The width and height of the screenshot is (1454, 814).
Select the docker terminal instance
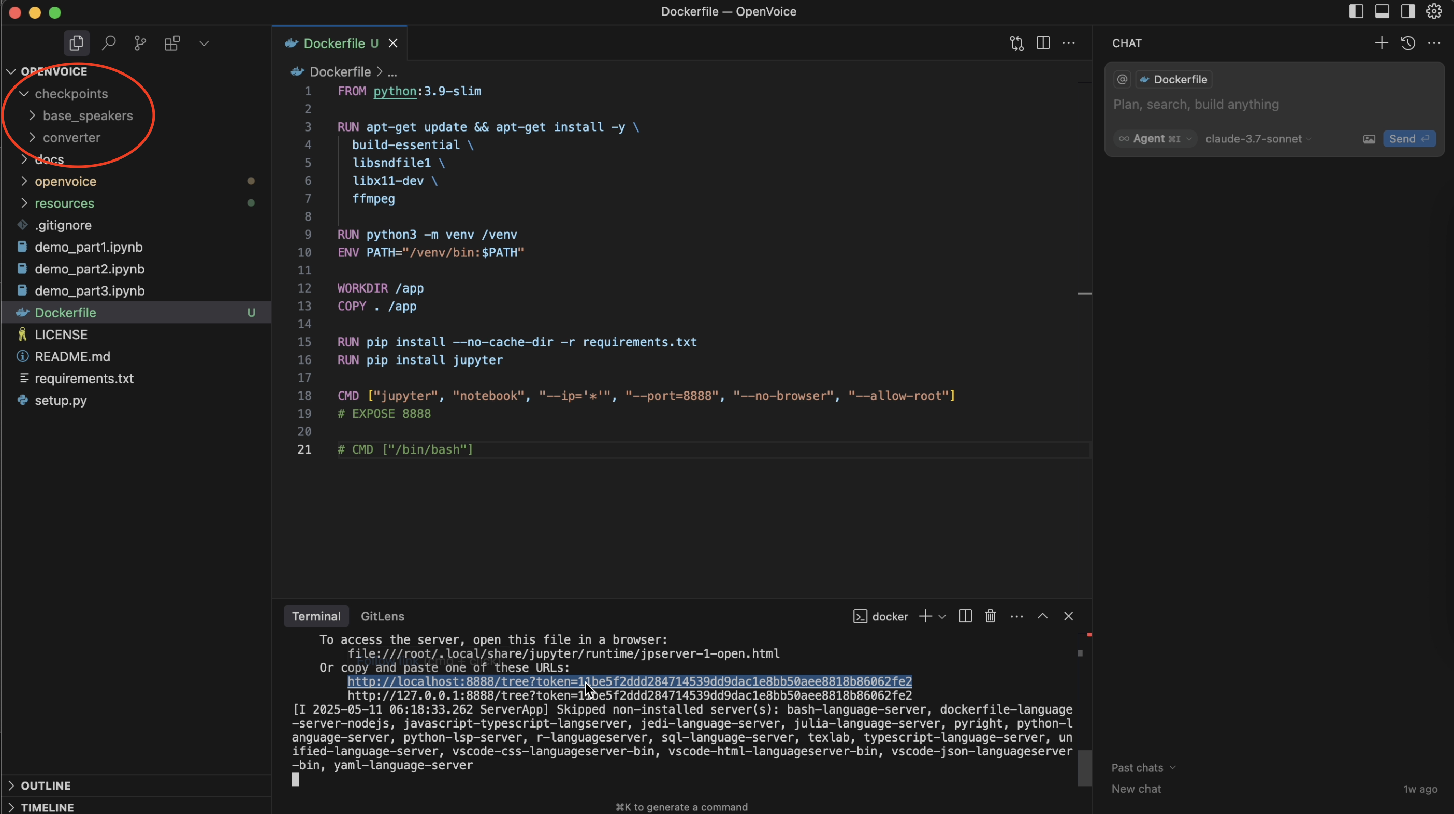tap(880, 616)
